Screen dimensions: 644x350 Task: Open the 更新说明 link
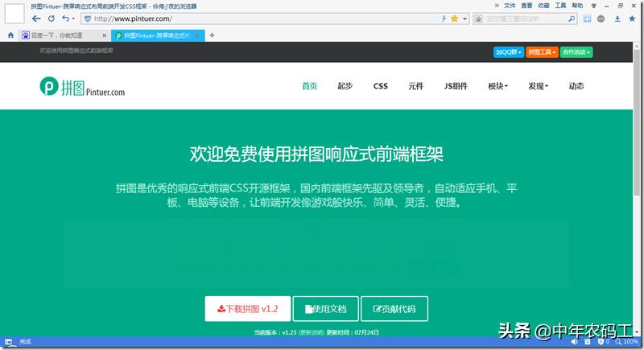(312, 332)
